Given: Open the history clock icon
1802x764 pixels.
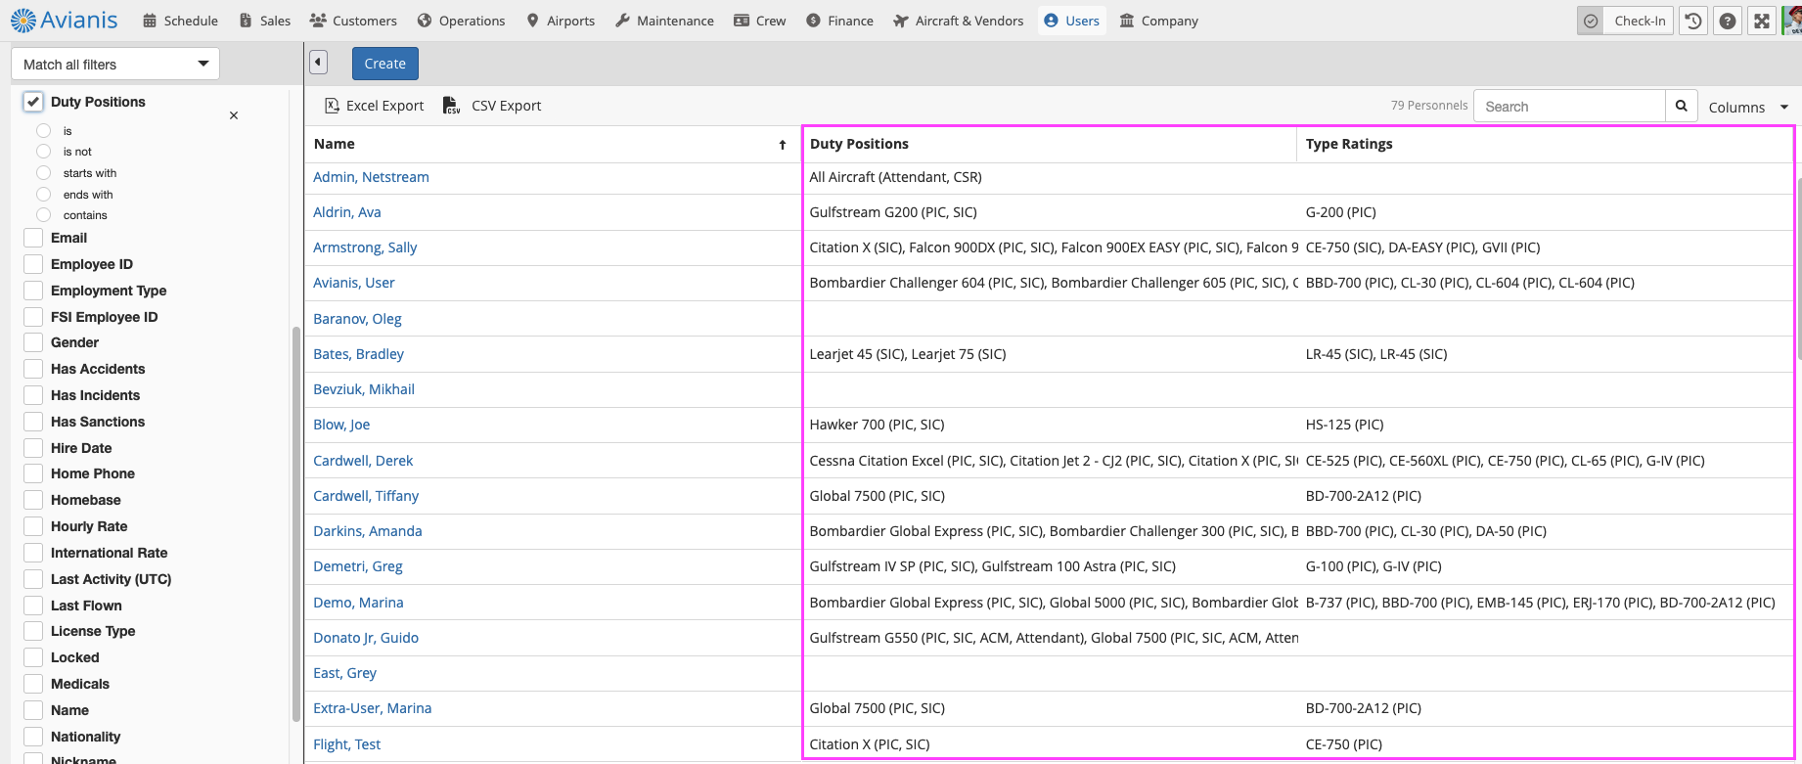Looking at the screenshot, I should point(1693,21).
